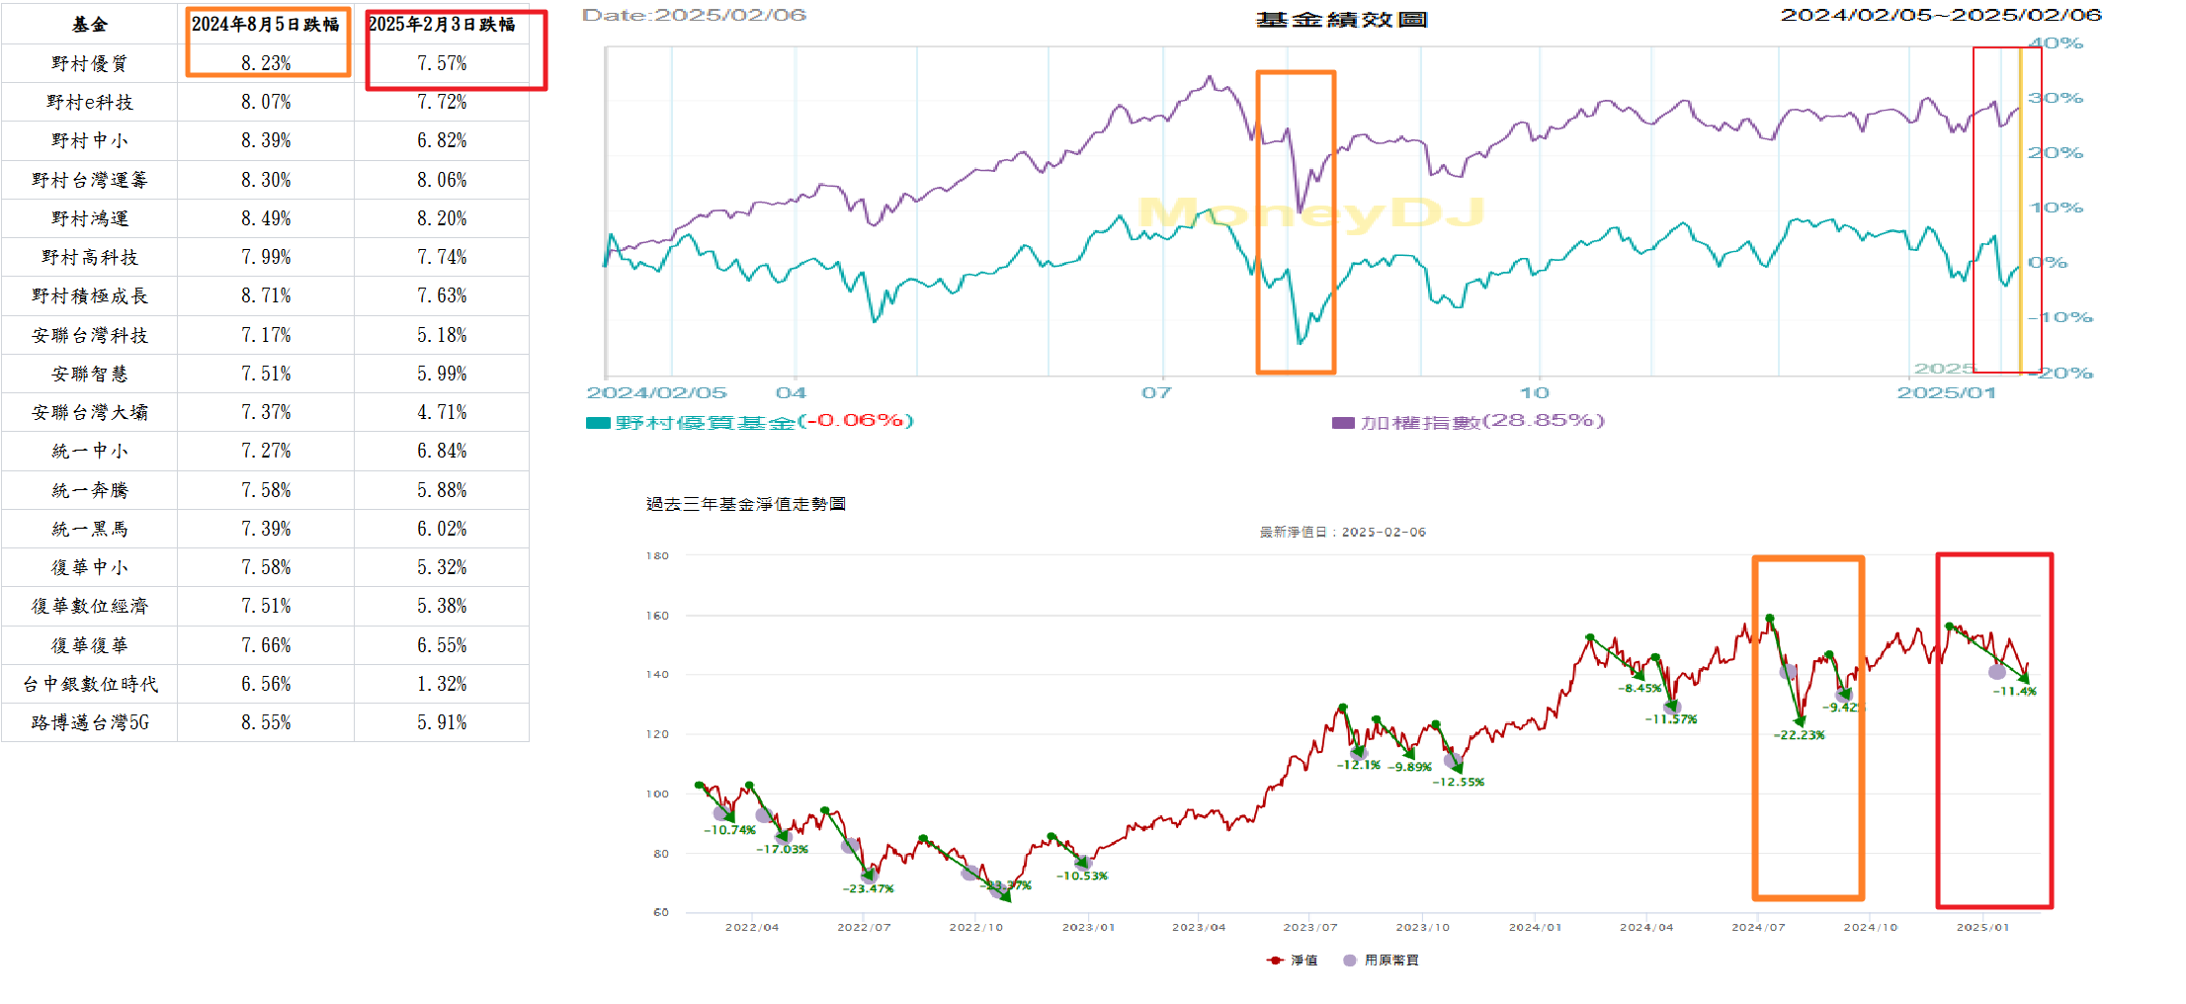The width and height of the screenshot is (2186, 1004).
Task: Click the 基金績效圖 chart title
Action: [1341, 20]
